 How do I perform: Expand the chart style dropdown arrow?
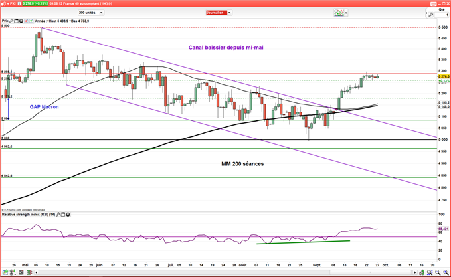tap(346, 13)
